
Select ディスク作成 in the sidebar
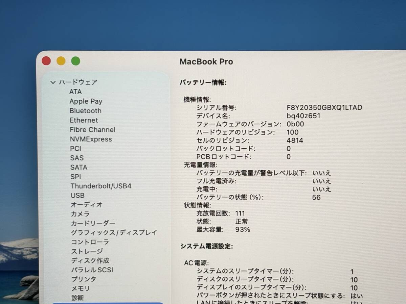click(90, 261)
